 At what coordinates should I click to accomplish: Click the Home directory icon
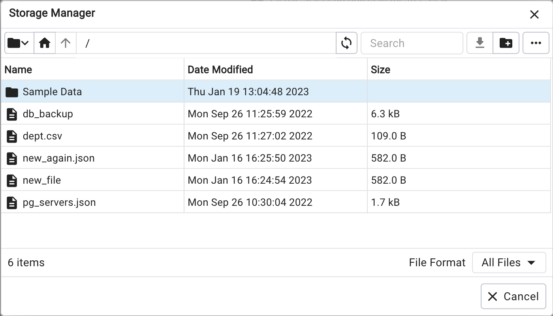[44, 43]
